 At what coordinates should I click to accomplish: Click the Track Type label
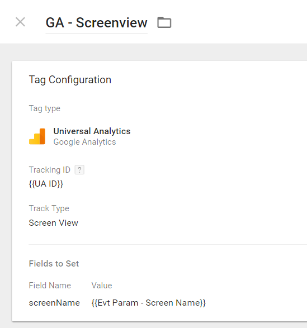(49, 208)
